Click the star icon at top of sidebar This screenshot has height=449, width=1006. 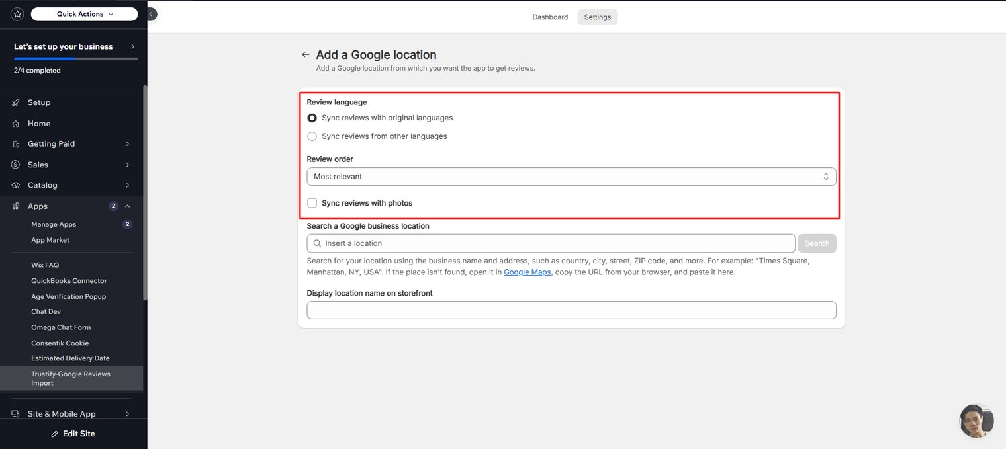tap(17, 14)
